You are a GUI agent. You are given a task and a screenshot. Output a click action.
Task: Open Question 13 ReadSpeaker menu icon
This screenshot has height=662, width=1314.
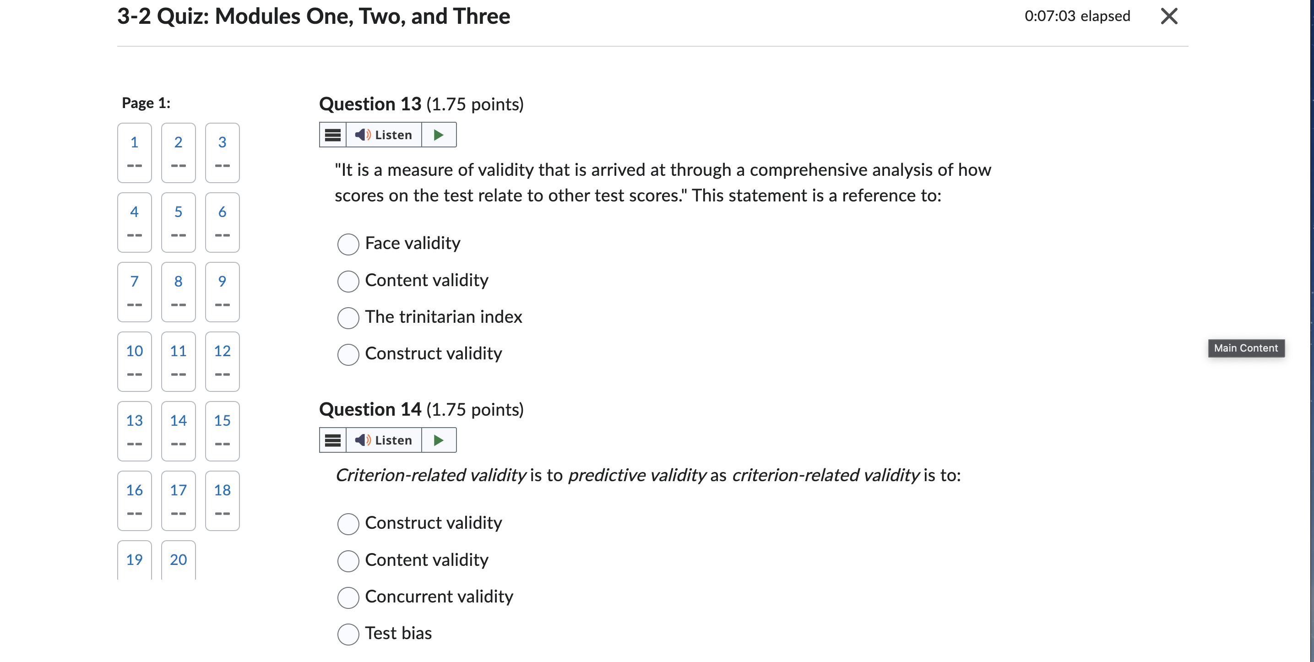point(332,135)
